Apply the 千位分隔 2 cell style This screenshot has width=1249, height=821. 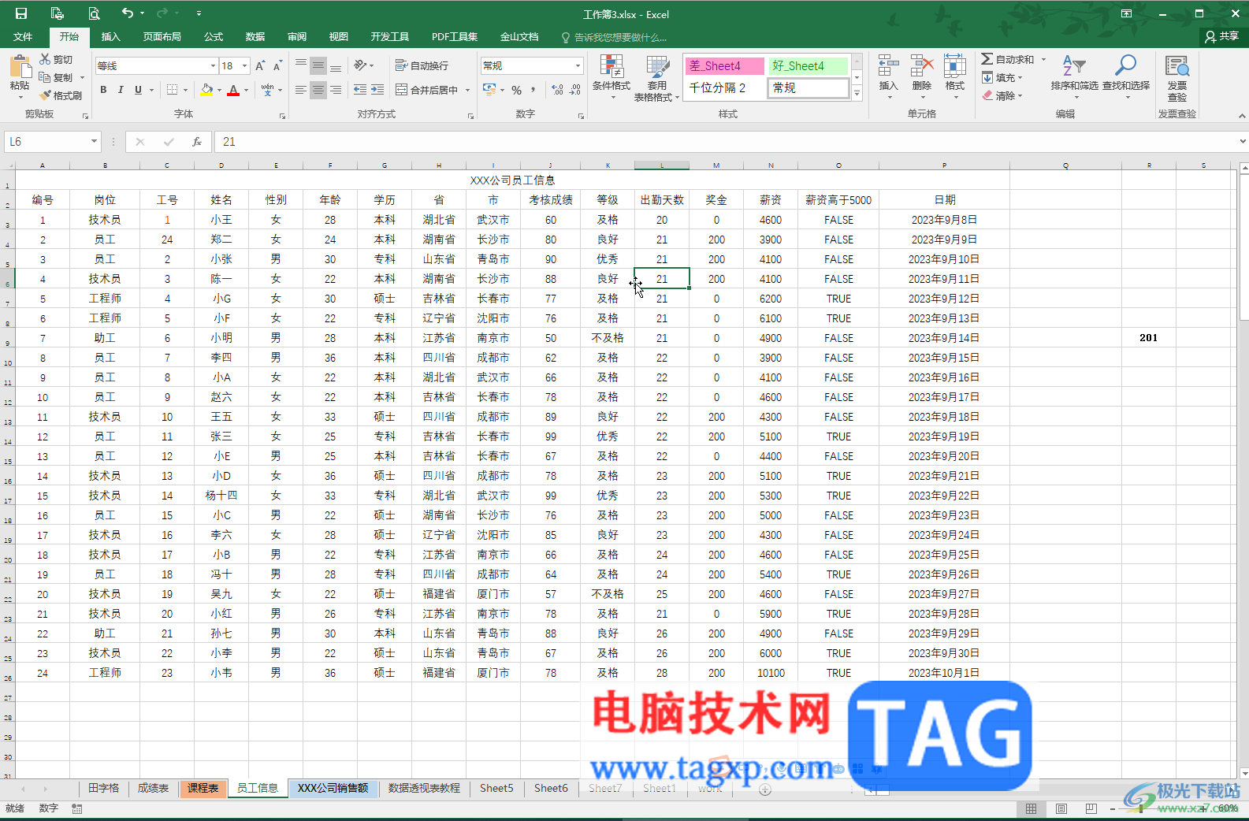(725, 88)
